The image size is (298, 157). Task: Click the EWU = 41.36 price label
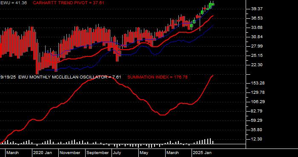14,3
